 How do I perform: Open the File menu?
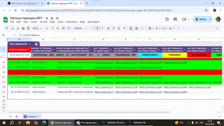pyautogui.click(x=12, y=22)
